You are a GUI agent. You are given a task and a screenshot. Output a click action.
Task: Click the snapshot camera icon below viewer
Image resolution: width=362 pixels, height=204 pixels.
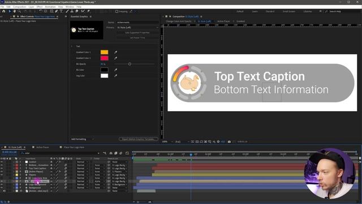229,142
